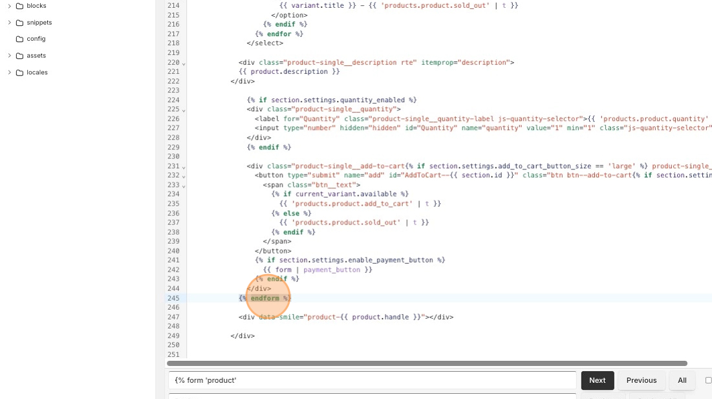Image resolution: width=712 pixels, height=399 pixels.
Task: Fold the add-to-cart div at line 231
Action: [184, 167]
